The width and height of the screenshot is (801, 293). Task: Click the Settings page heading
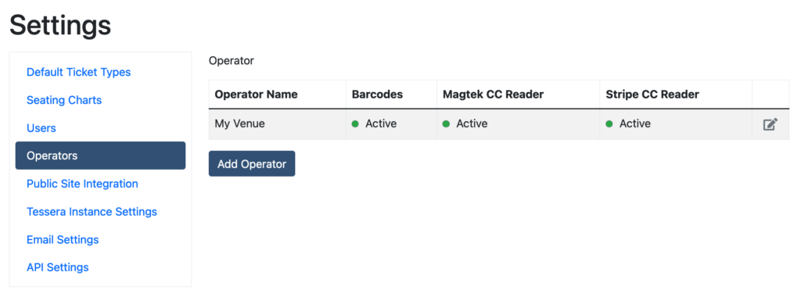tap(60, 25)
